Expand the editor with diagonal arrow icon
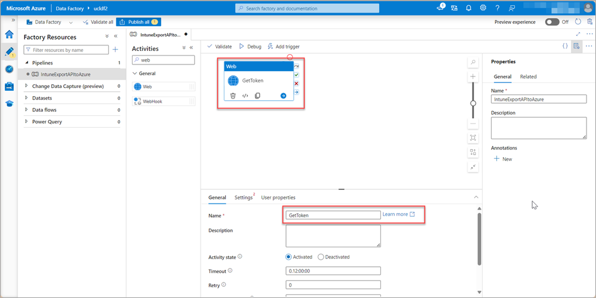Image resolution: width=596 pixels, height=298 pixels. [x=578, y=34]
